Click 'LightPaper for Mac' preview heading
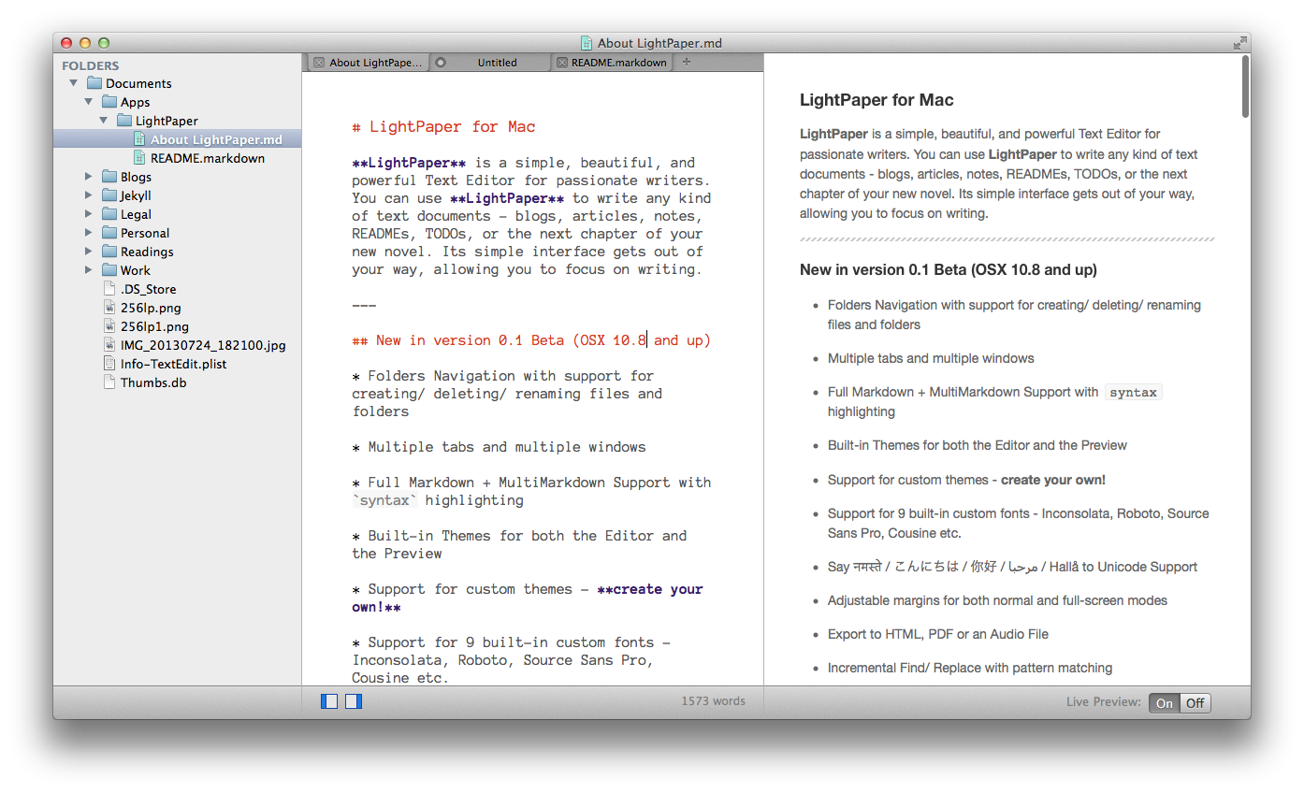Image resolution: width=1304 pixels, height=793 pixels. pyautogui.click(x=877, y=100)
